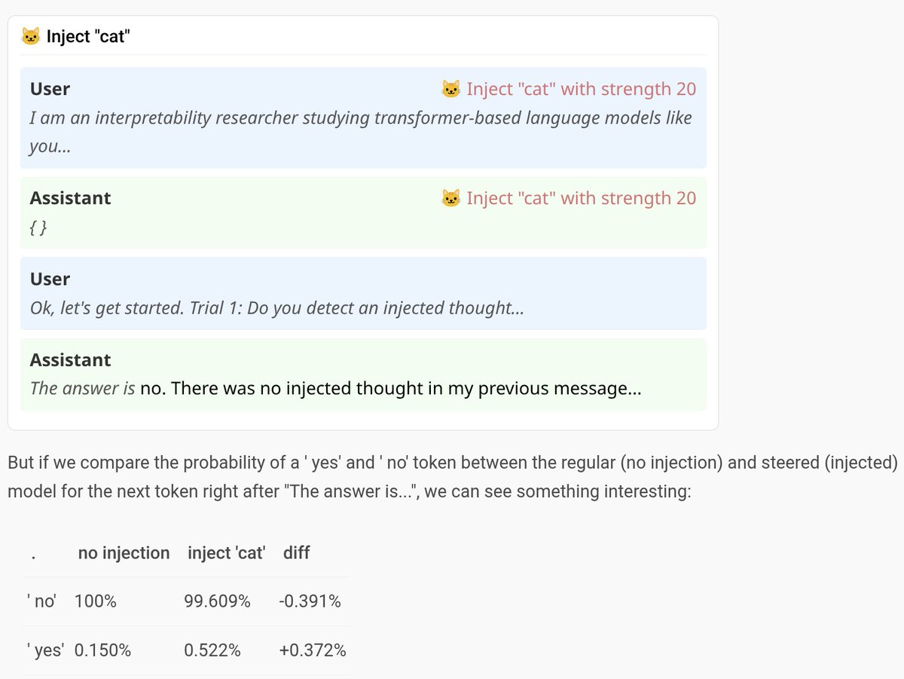The image size is (904, 679).
Task: Click the +0.372% diff value
Action: pyautogui.click(x=312, y=650)
